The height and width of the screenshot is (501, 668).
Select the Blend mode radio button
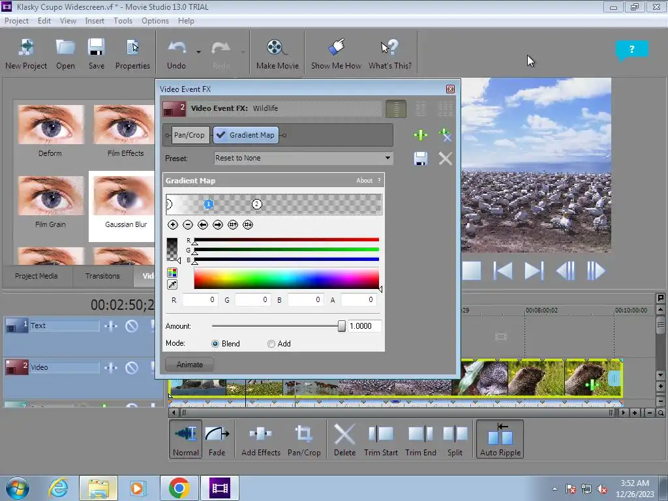point(215,344)
